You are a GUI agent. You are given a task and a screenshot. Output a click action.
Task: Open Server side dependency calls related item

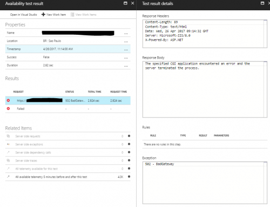(x=68, y=152)
